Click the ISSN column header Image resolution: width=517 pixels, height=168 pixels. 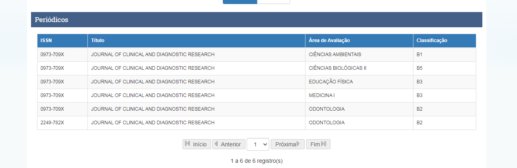pos(62,40)
